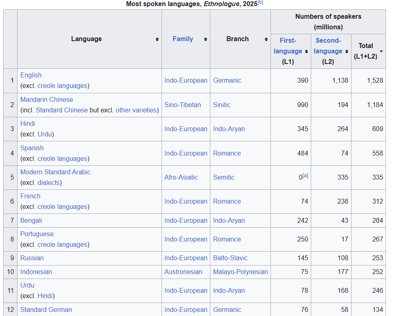Open the Urdu language link in row 11

pyautogui.click(x=27, y=285)
